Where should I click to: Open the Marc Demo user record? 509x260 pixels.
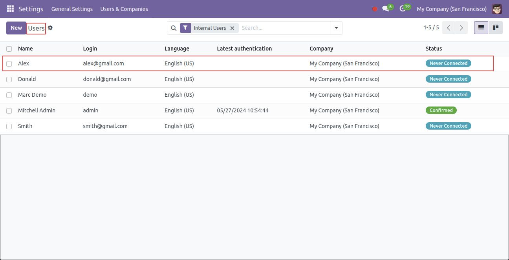32,95
